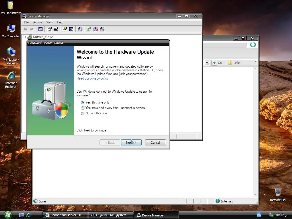
Task: Click the Forward arrow in Device Manager toolbar
Action: click(32, 29)
